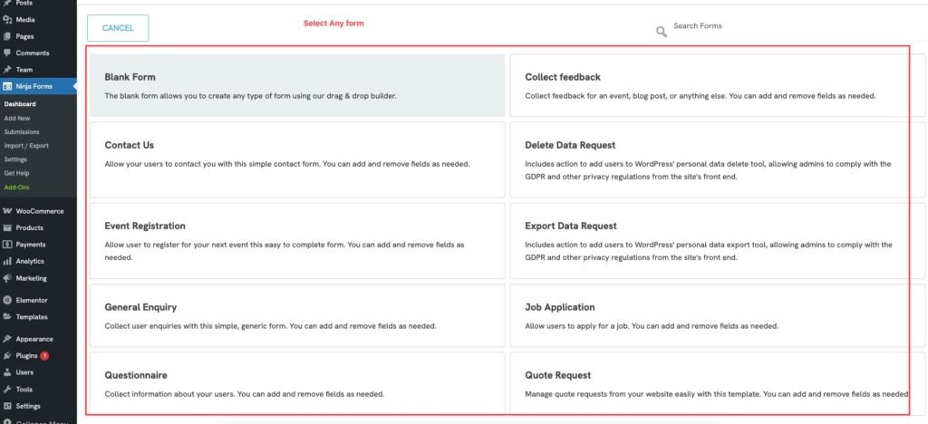Click the CANCEL button
The width and height of the screenshot is (928, 424).
(x=118, y=28)
